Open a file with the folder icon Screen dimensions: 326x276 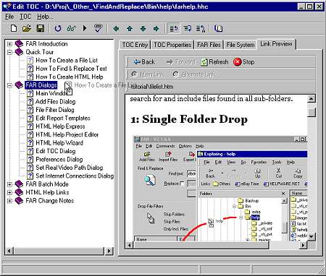(27, 28)
